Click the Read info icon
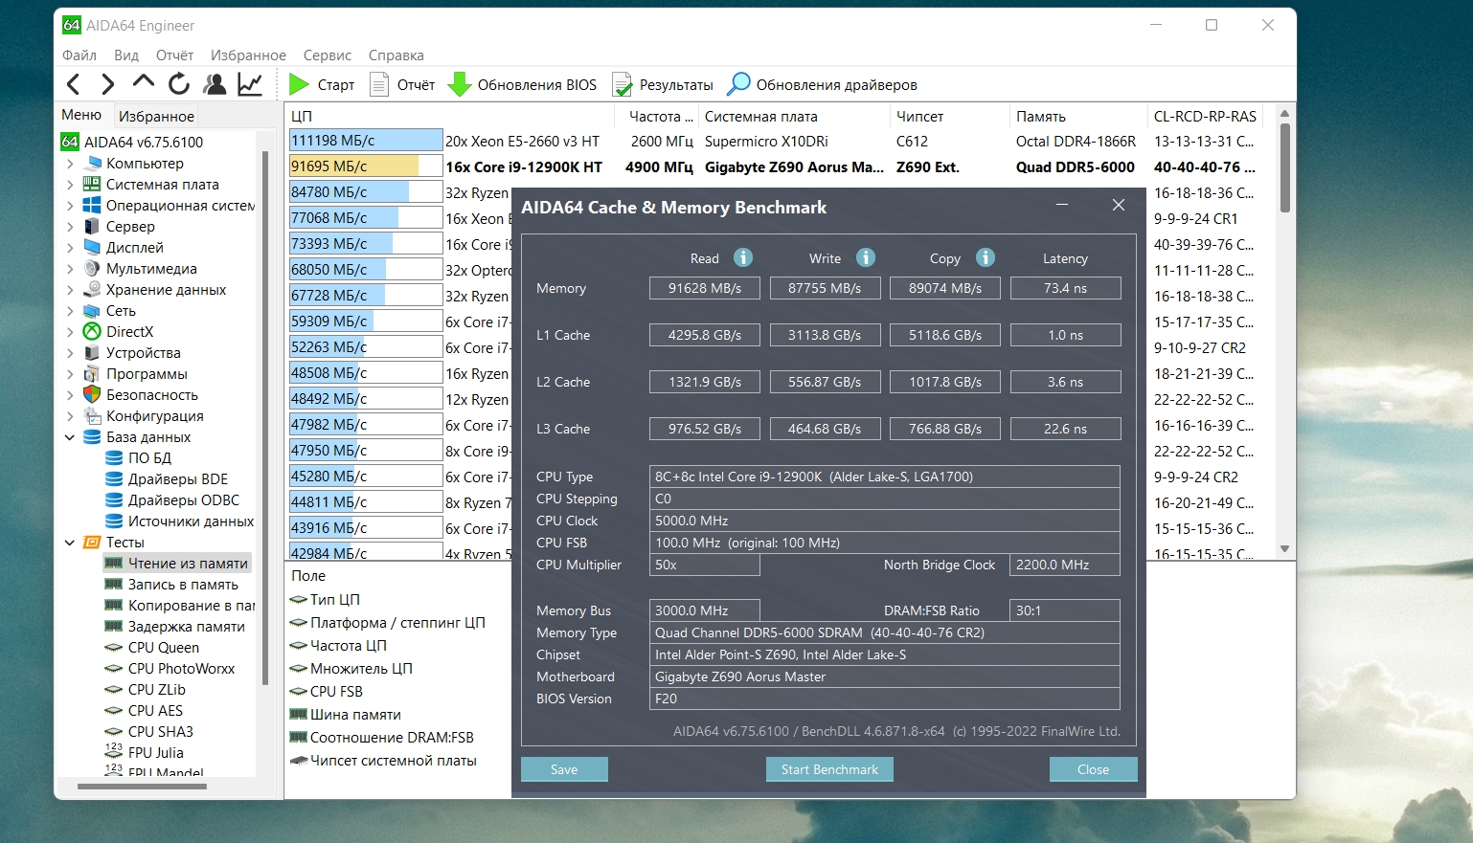The width and height of the screenshot is (1473, 843). [x=743, y=257]
